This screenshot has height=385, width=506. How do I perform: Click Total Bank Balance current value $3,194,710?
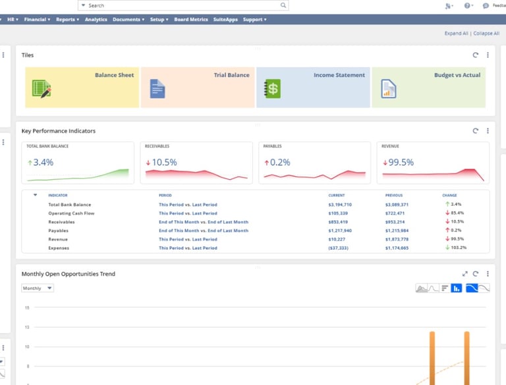pos(340,204)
